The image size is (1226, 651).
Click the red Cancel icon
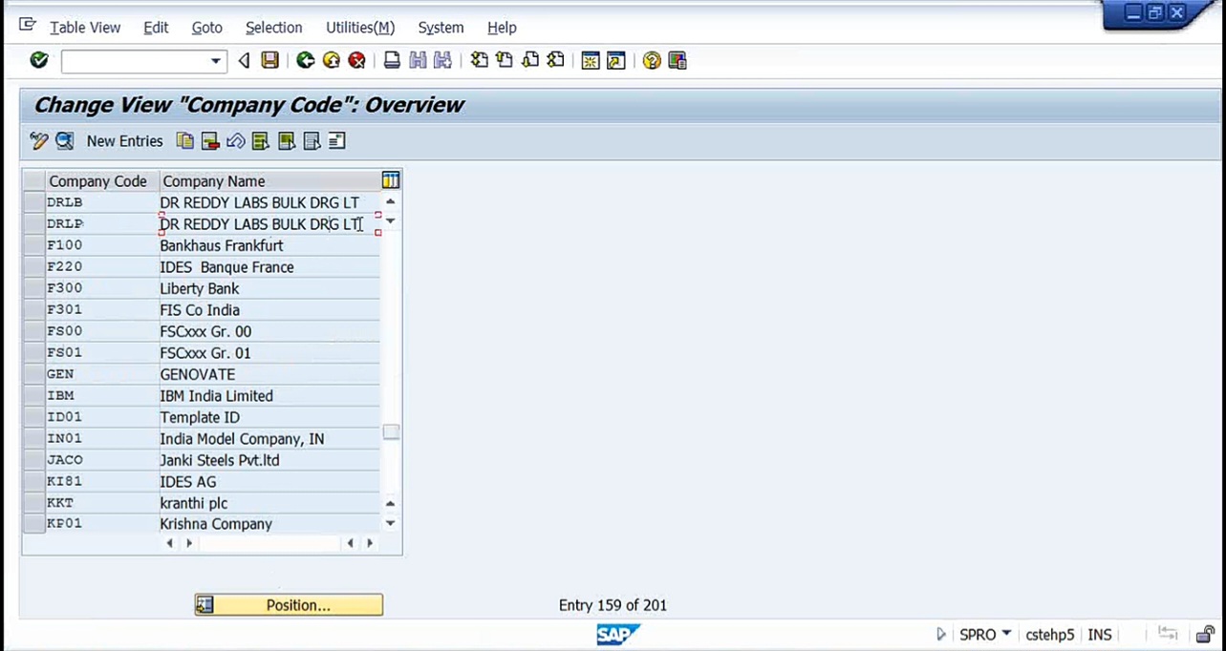point(356,60)
